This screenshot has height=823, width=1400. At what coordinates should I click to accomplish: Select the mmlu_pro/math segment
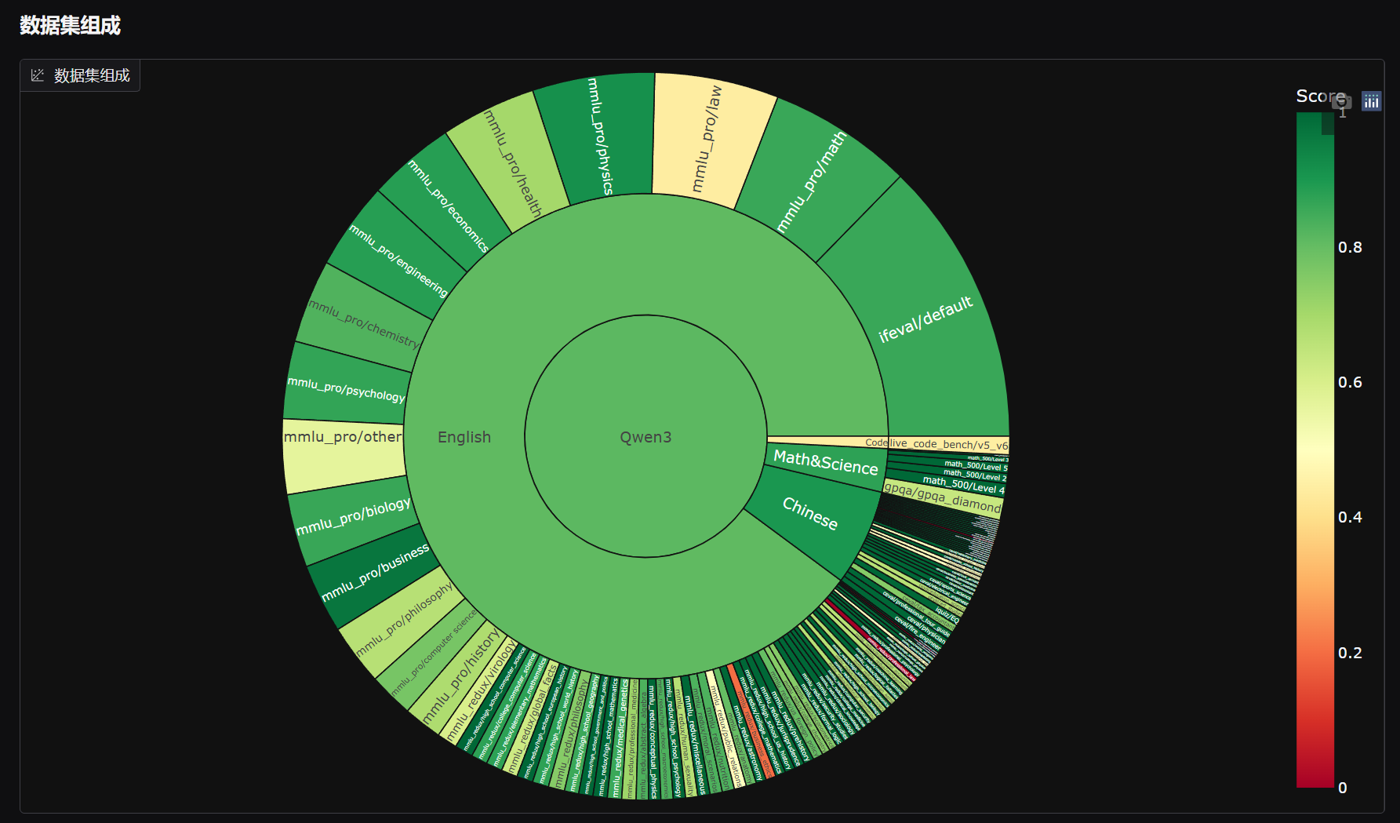click(x=811, y=182)
